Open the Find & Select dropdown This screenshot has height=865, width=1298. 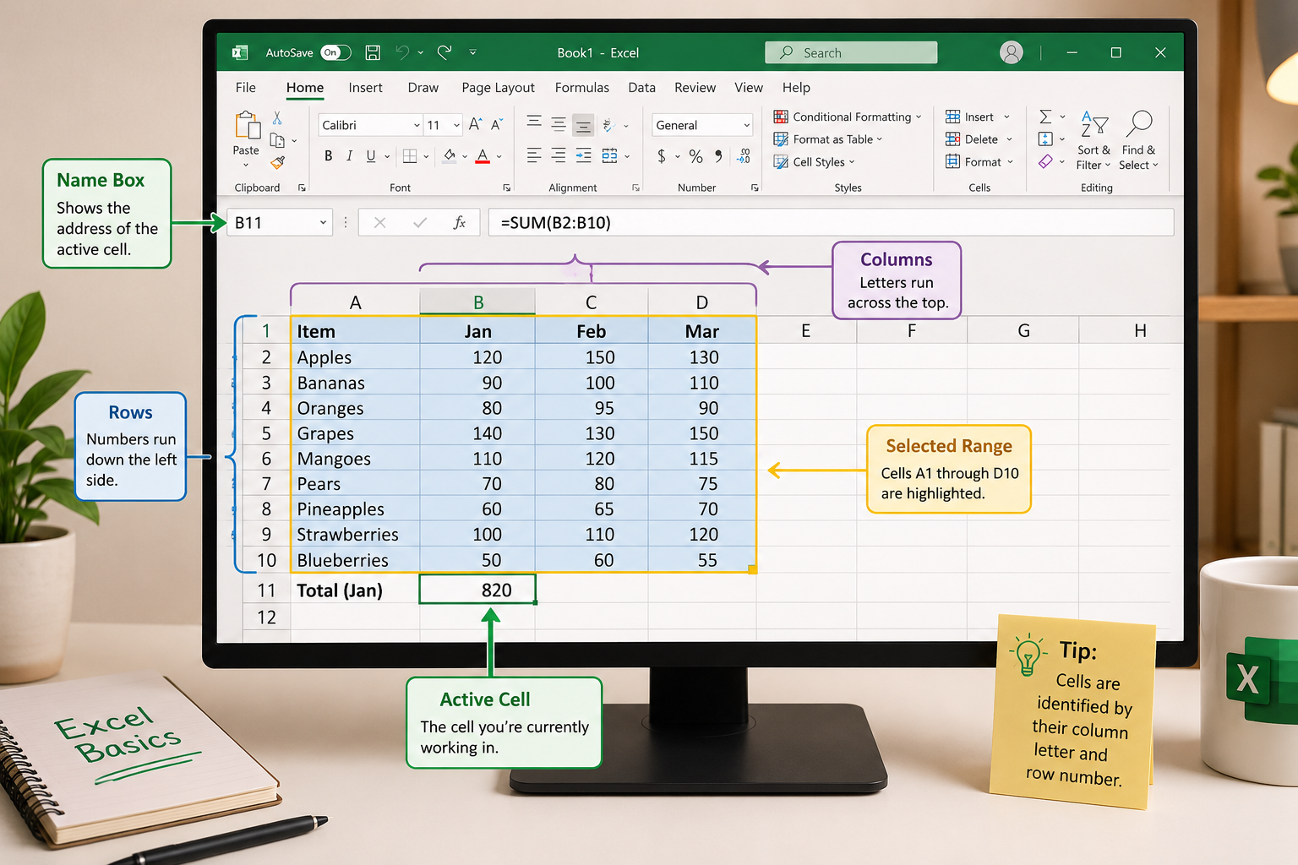pos(1138,141)
